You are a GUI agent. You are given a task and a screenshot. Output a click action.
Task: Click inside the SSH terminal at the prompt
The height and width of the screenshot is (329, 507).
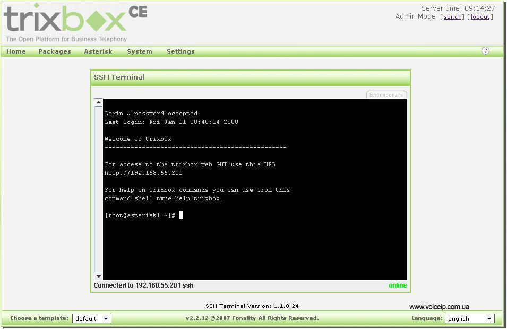(181, 215)
